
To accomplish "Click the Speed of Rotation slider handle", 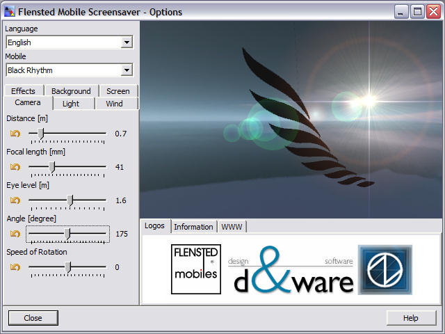I will [67, 267].
